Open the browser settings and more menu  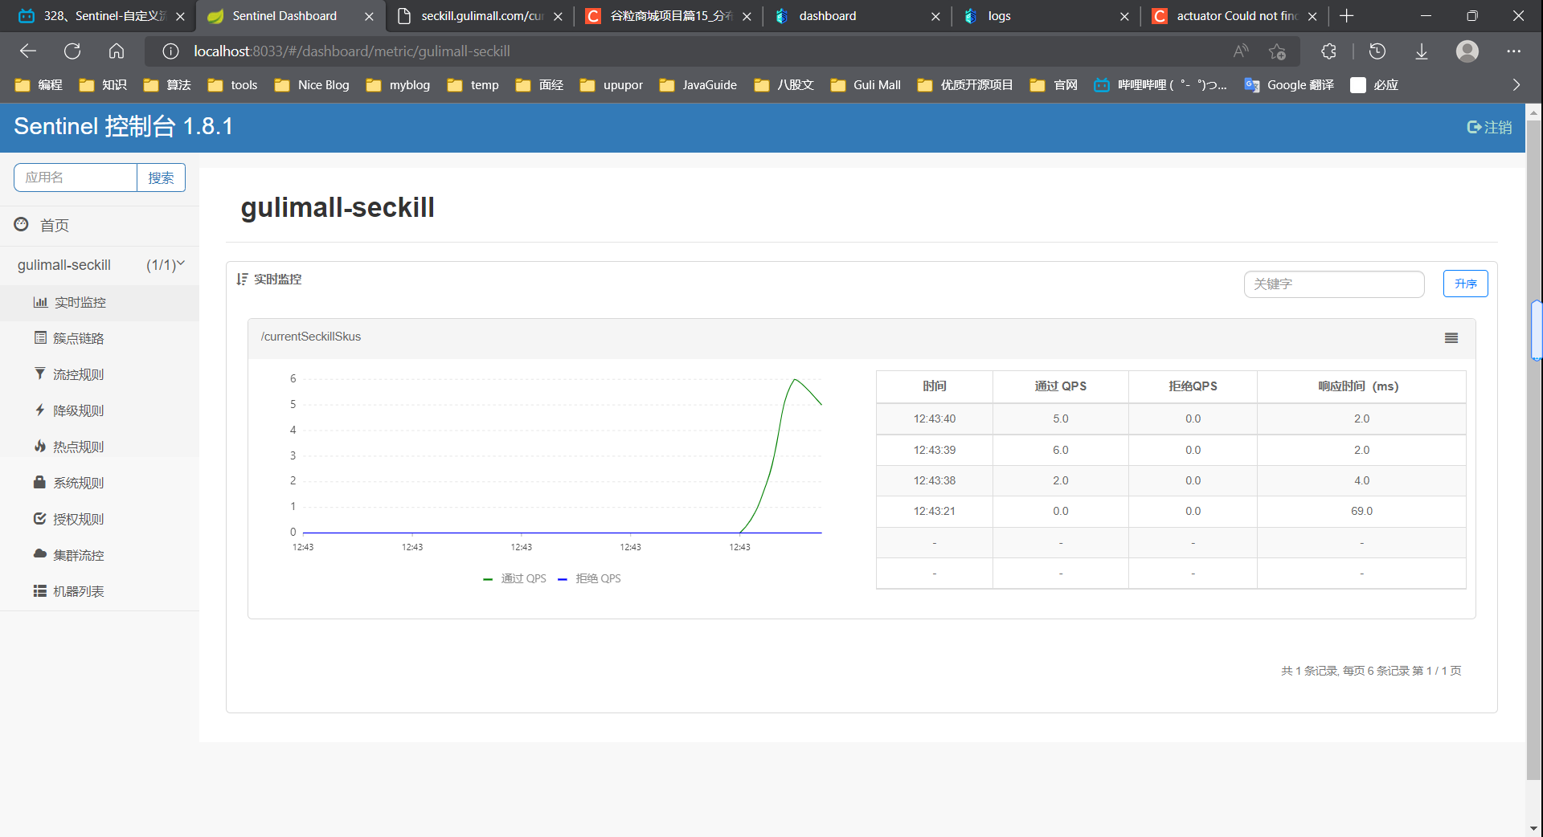1514,51
